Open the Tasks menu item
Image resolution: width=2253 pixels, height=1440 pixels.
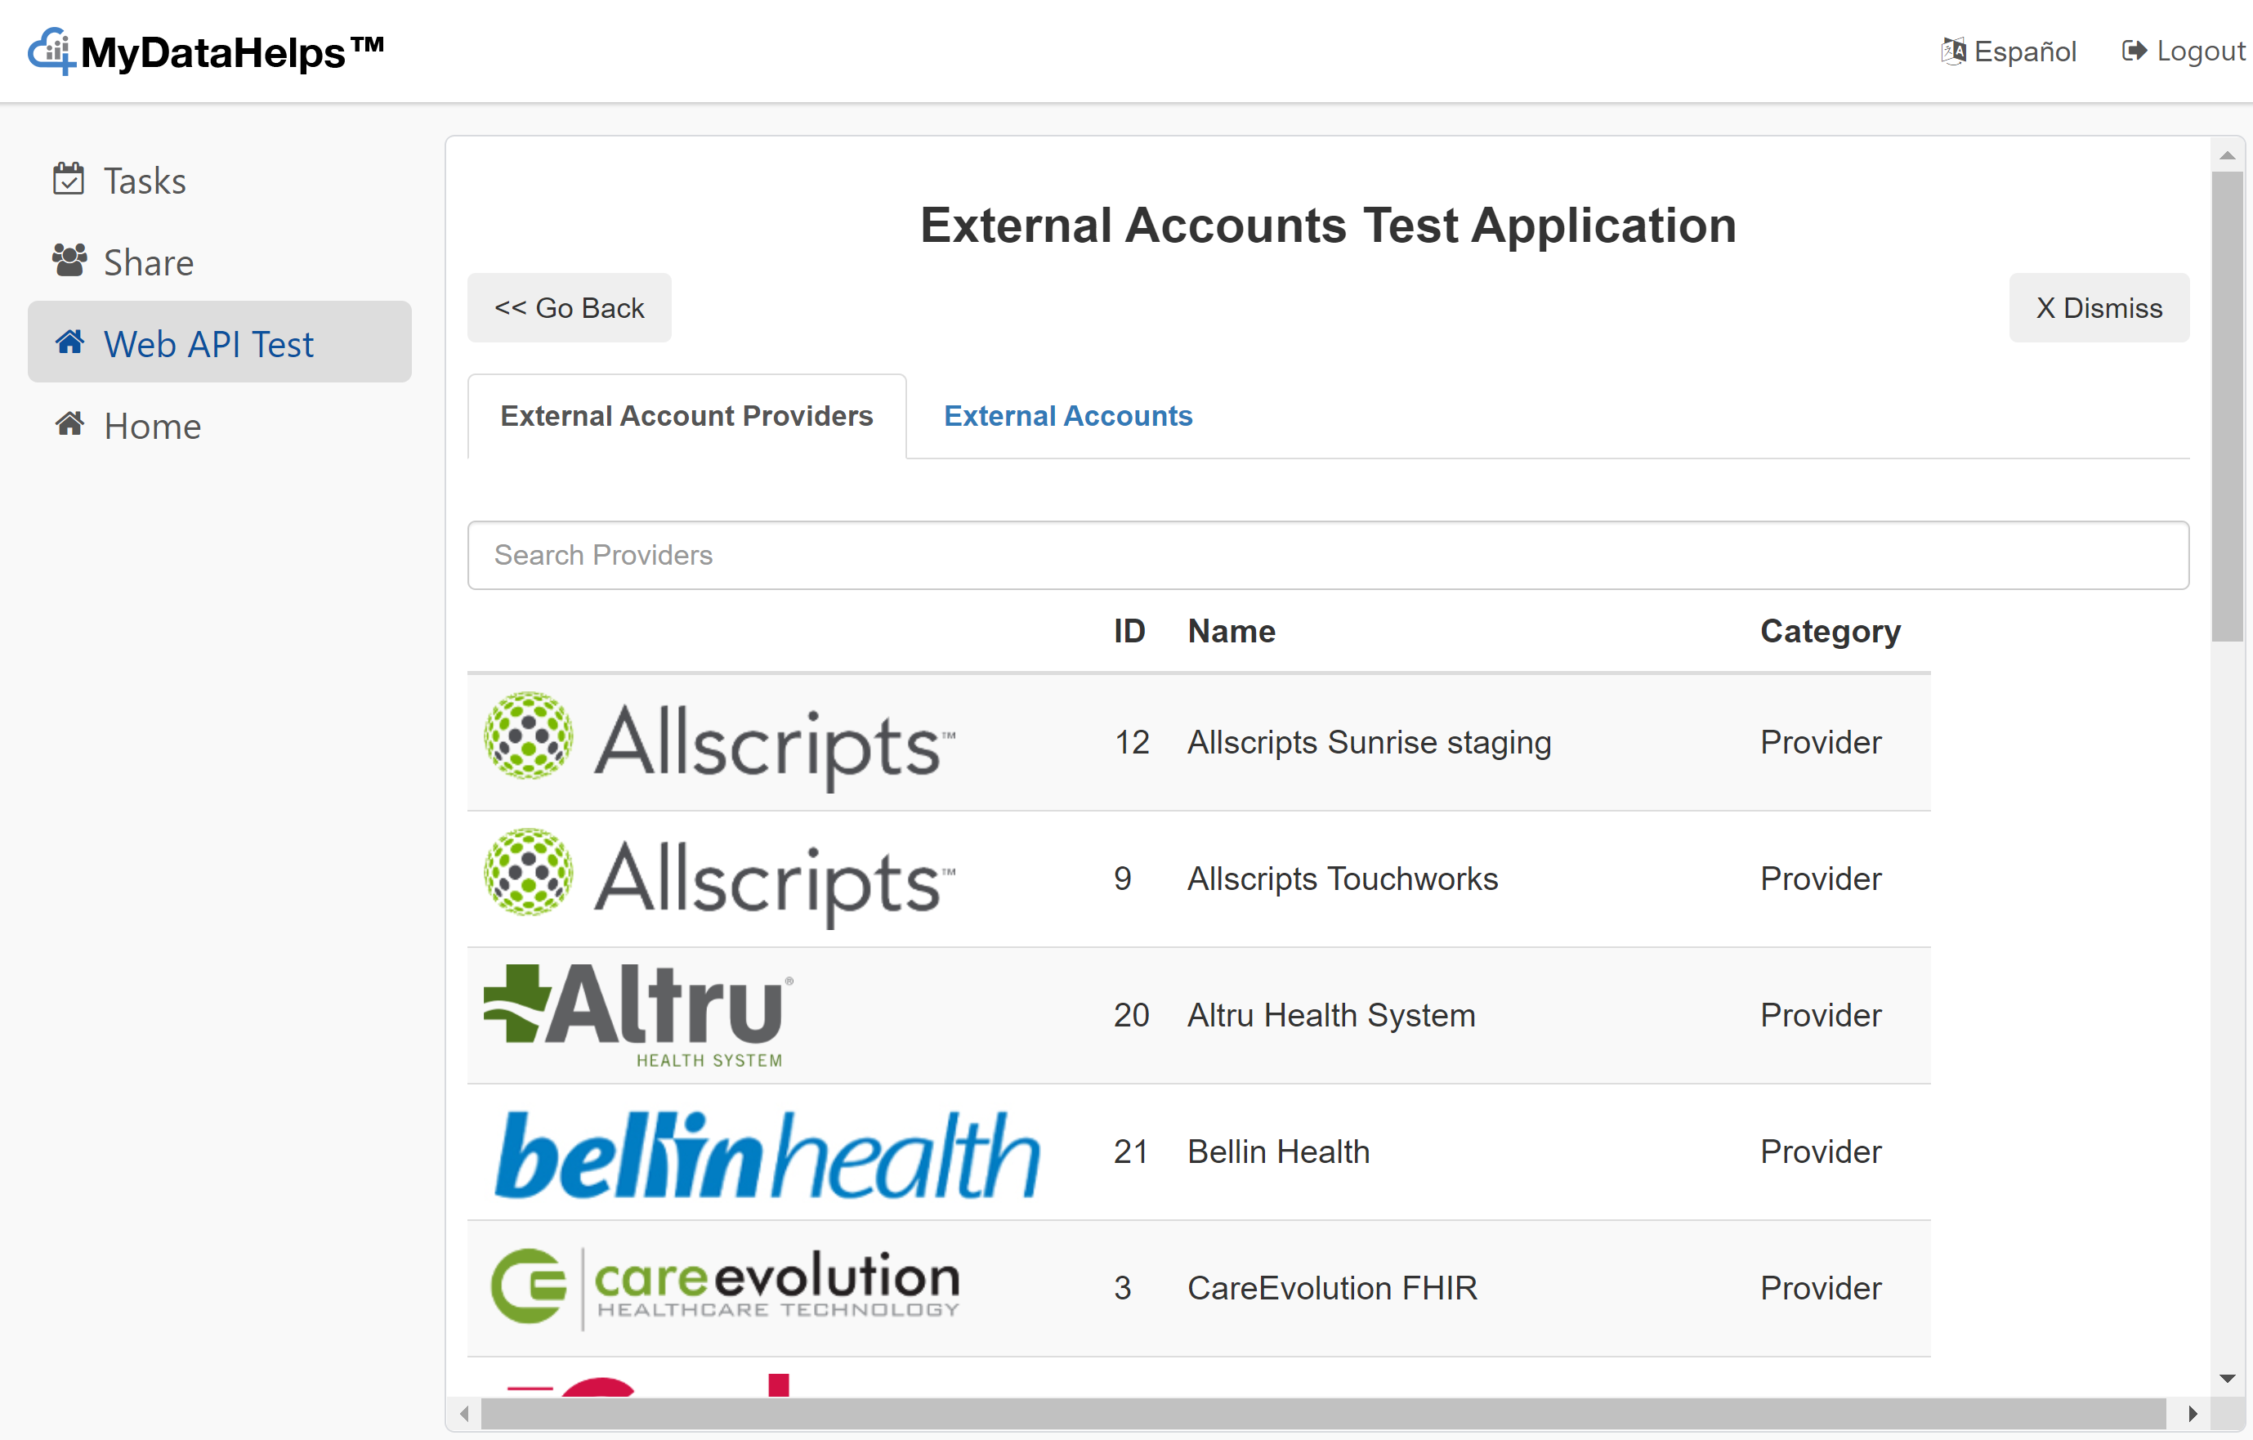click(x=145, y=181)
